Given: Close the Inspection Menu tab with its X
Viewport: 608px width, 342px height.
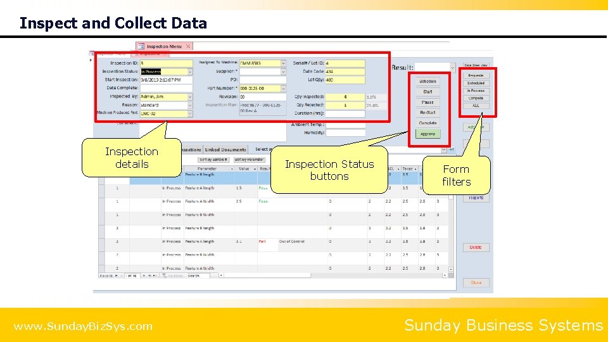Looking at the screenshot, I should pyautogui.click(x=188, y=46).
